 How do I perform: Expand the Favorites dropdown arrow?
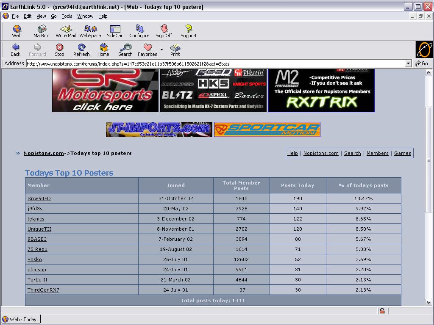161,50
